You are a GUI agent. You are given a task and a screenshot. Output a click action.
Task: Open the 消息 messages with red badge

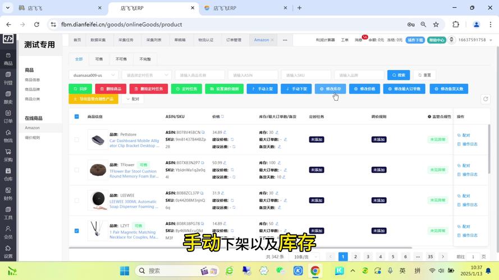tap(359, 40)
